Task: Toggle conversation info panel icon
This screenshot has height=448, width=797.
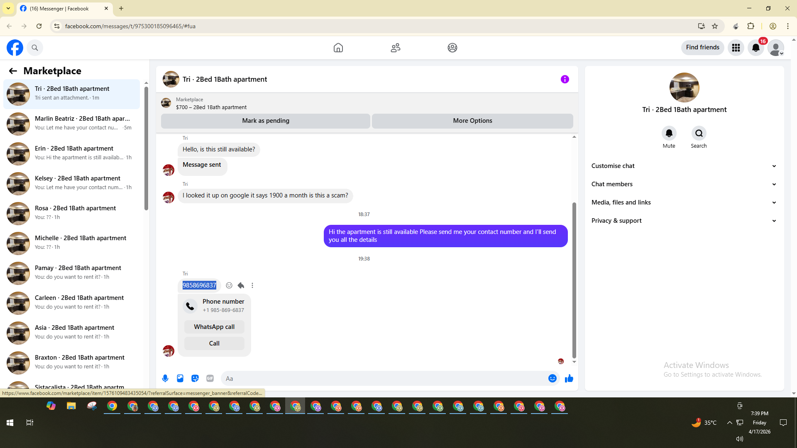Action: pos(565,79)
